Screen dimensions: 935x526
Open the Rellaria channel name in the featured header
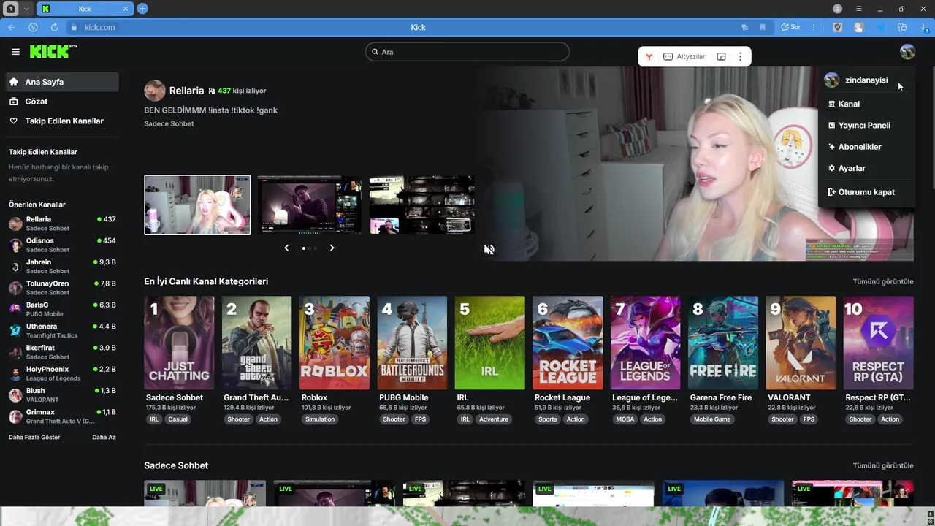186,91
